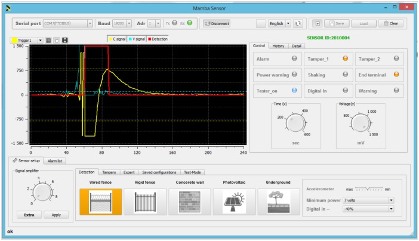
Task: Click the Clear button
Action: [x=391, y=23]
